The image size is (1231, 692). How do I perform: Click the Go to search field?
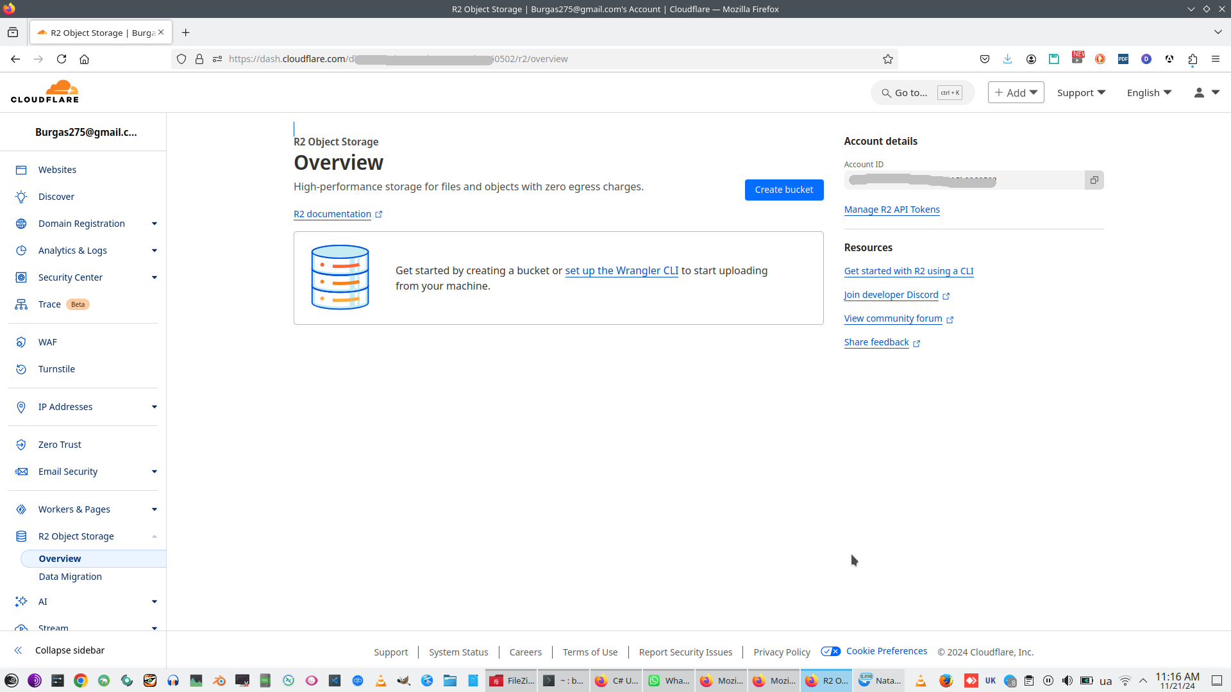910,93
